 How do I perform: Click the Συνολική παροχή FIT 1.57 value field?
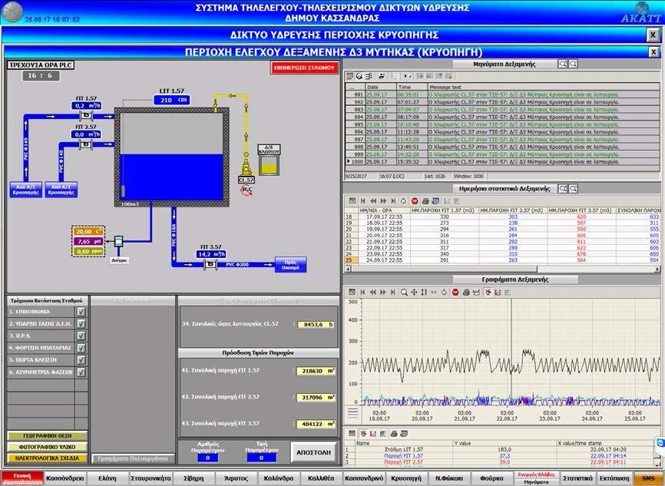pyautogui.click(x=316, y=371)
